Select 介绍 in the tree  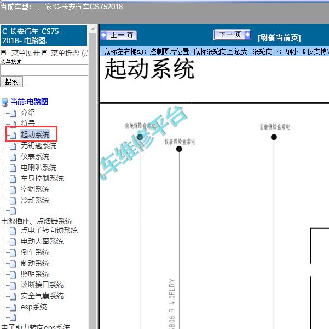click(x=28, y=113)
